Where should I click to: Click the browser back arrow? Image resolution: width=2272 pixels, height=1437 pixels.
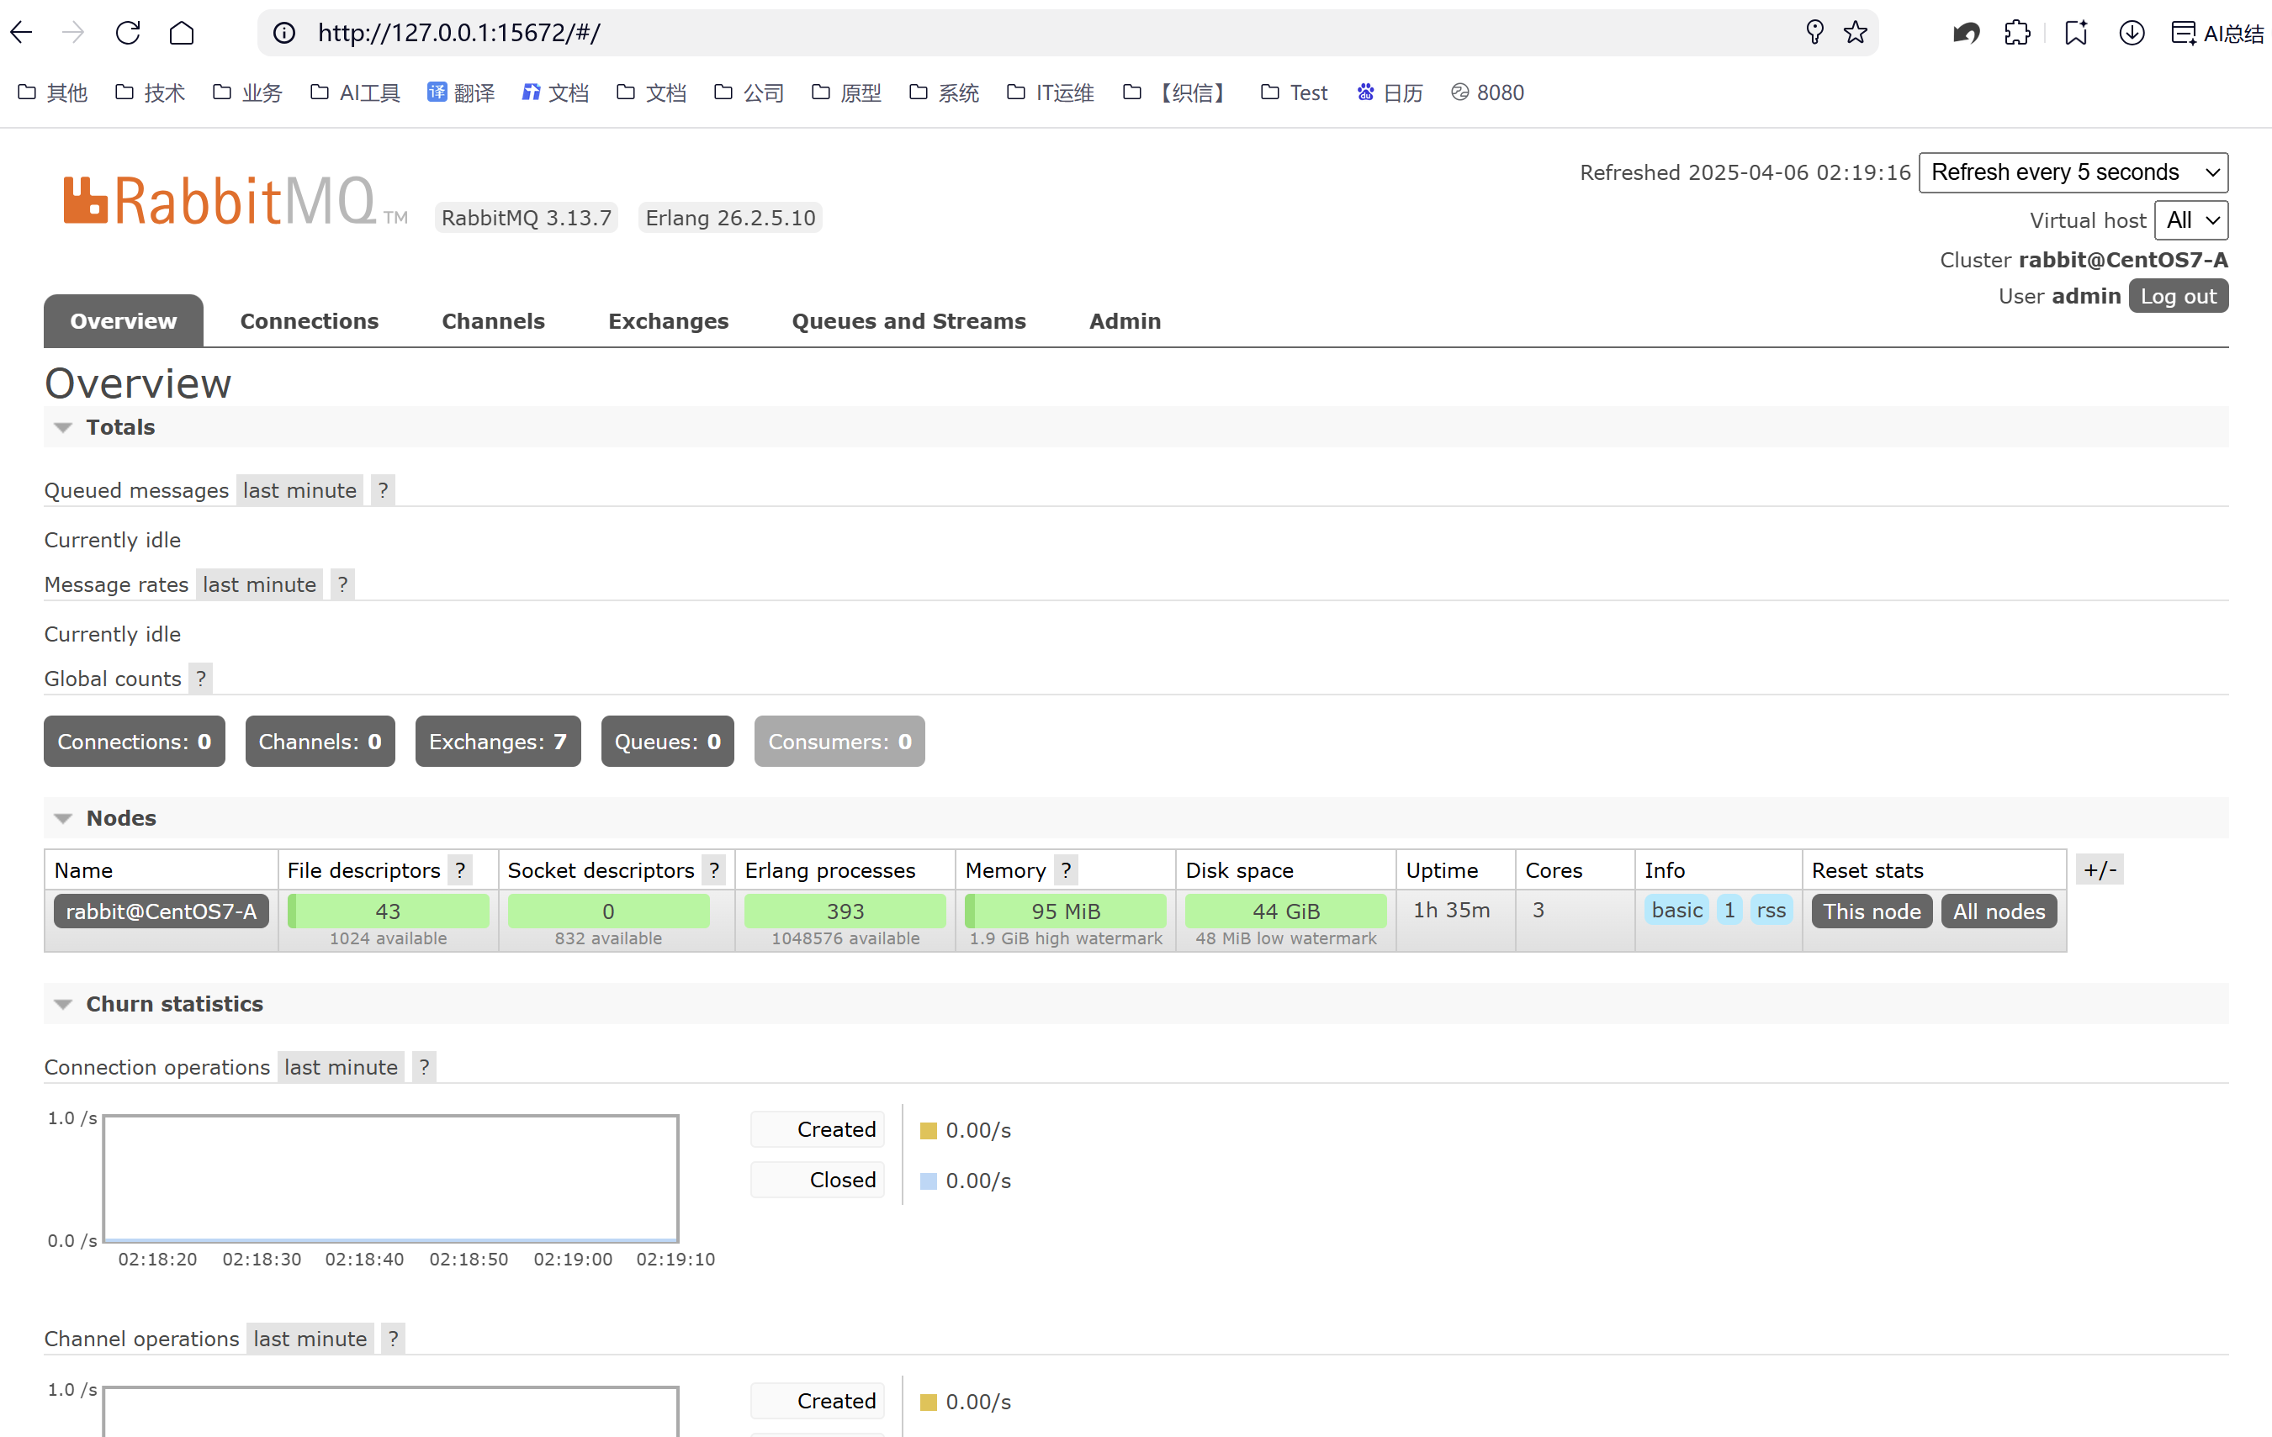click(x=22, y=33)
